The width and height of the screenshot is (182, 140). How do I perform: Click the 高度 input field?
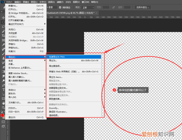point(127,7)
